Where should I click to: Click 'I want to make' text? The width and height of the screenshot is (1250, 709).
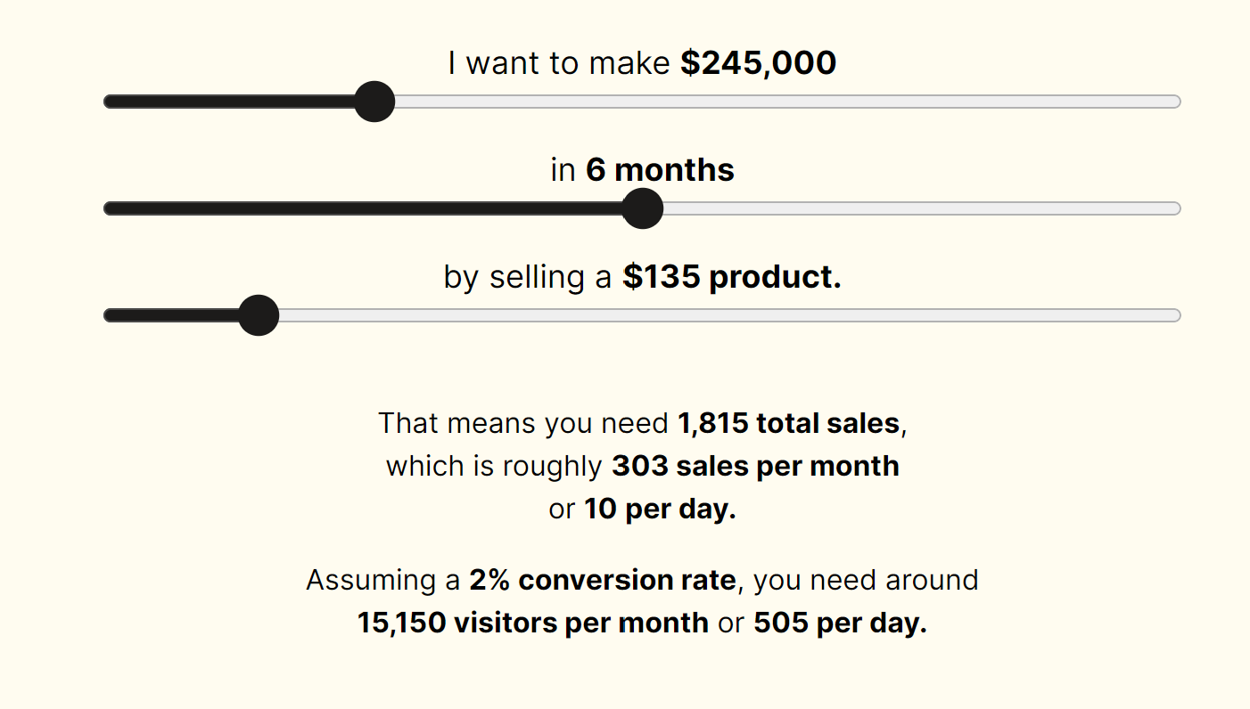(559, 63)
